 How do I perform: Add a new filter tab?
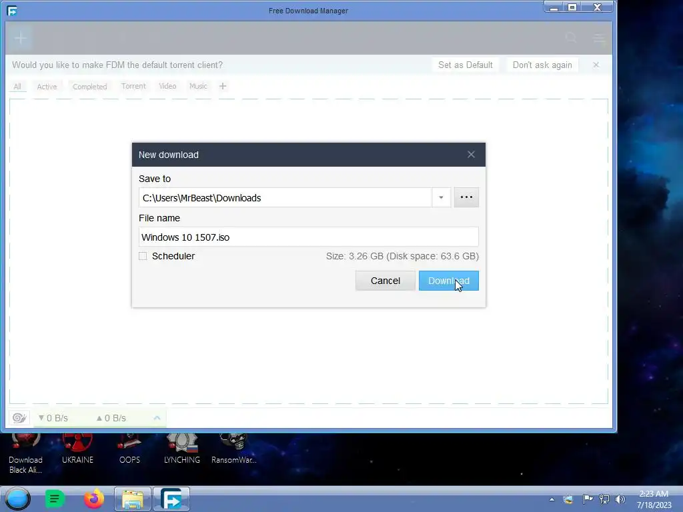click(x=223, y=86)
